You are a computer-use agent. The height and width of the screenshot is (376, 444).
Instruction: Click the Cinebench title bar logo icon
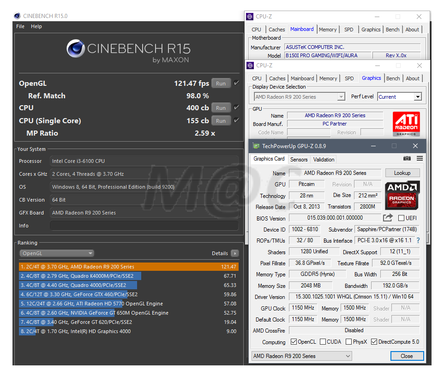tap(17, 16)
